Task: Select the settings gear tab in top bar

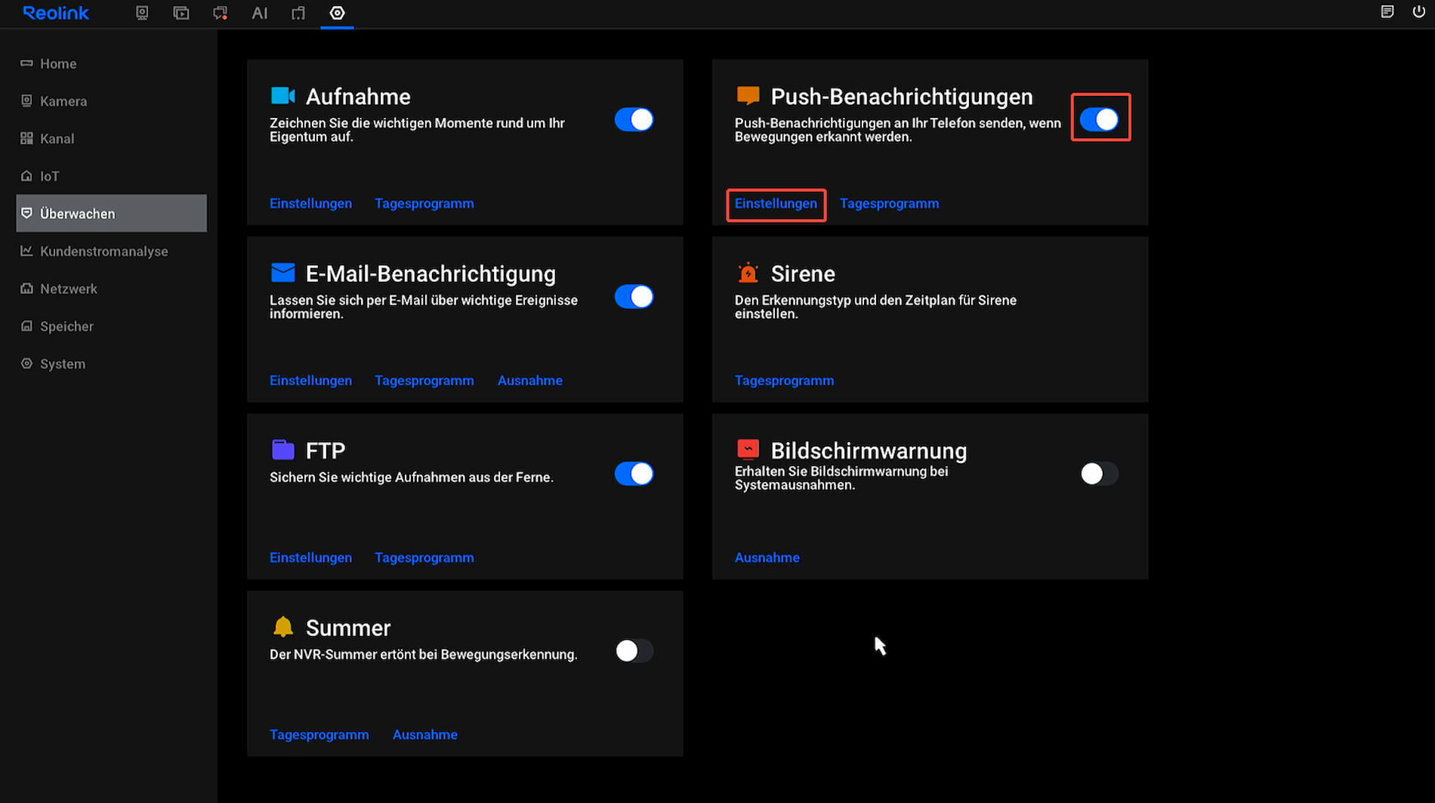Action: click(x=338, y=13)
